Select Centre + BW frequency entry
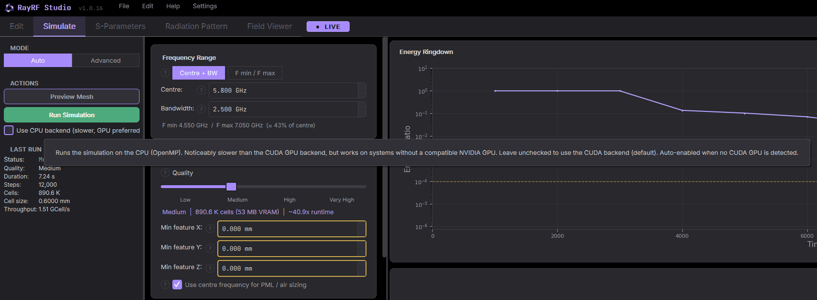 198,73
